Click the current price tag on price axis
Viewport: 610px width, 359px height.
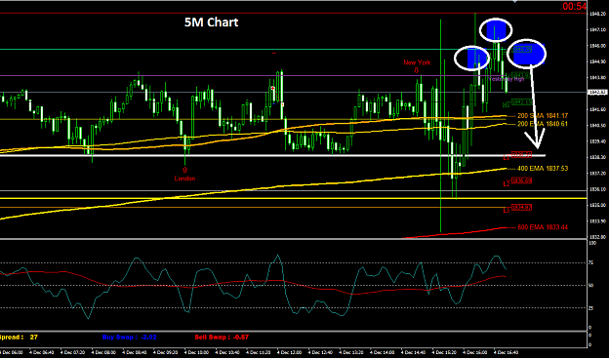click(597, 92)
